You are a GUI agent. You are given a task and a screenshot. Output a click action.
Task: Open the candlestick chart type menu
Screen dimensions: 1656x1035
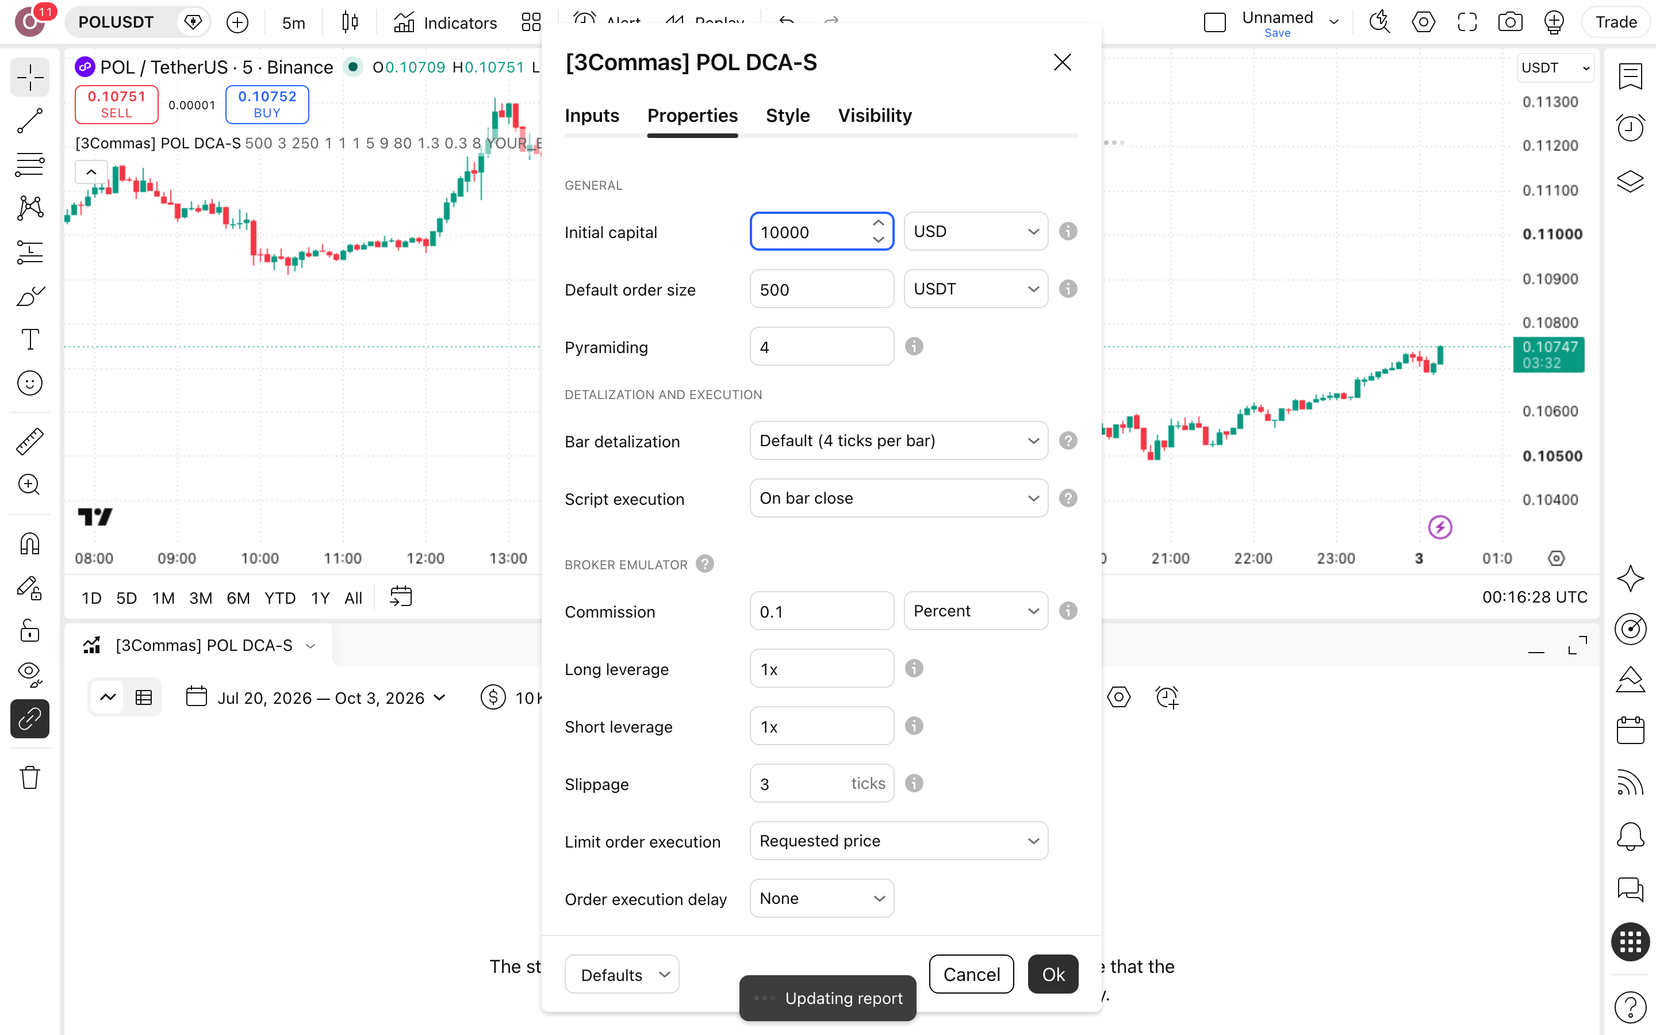(x=350, y=22)
